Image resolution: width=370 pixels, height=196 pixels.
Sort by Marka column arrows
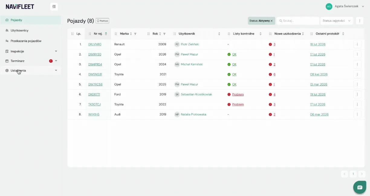pyautogui.click(x=131, y=34)
